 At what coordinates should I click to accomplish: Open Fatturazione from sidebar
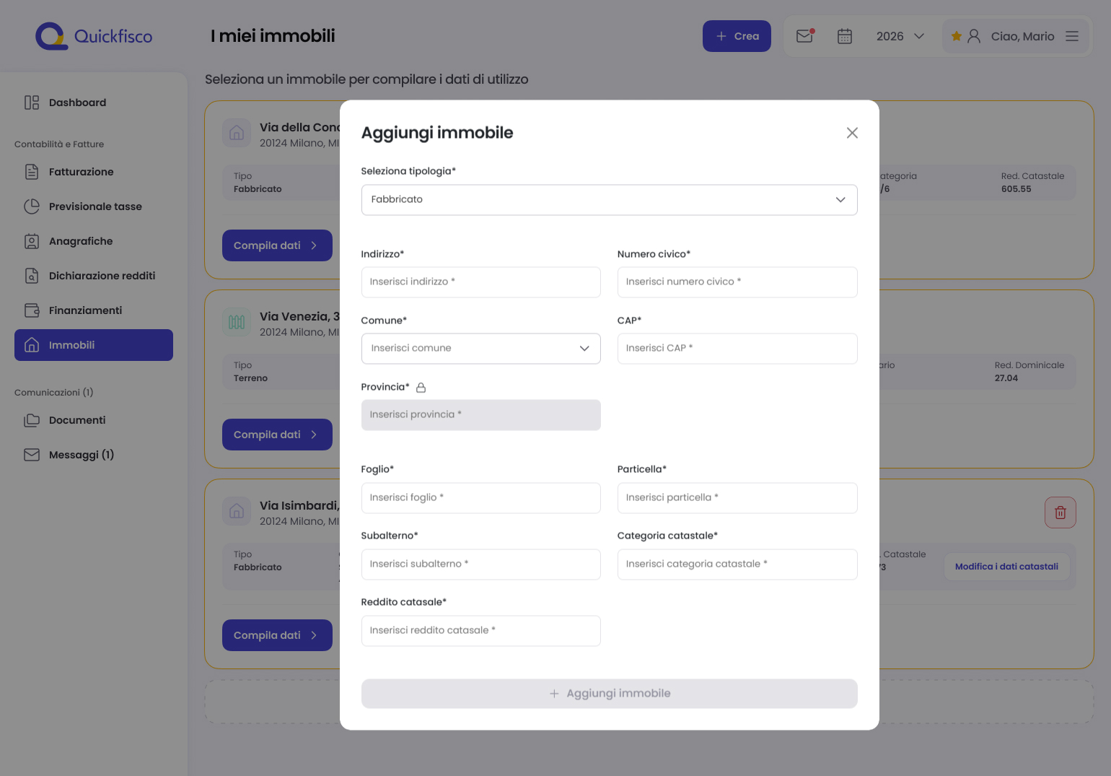pyautogui.click(x=81, y=172)
